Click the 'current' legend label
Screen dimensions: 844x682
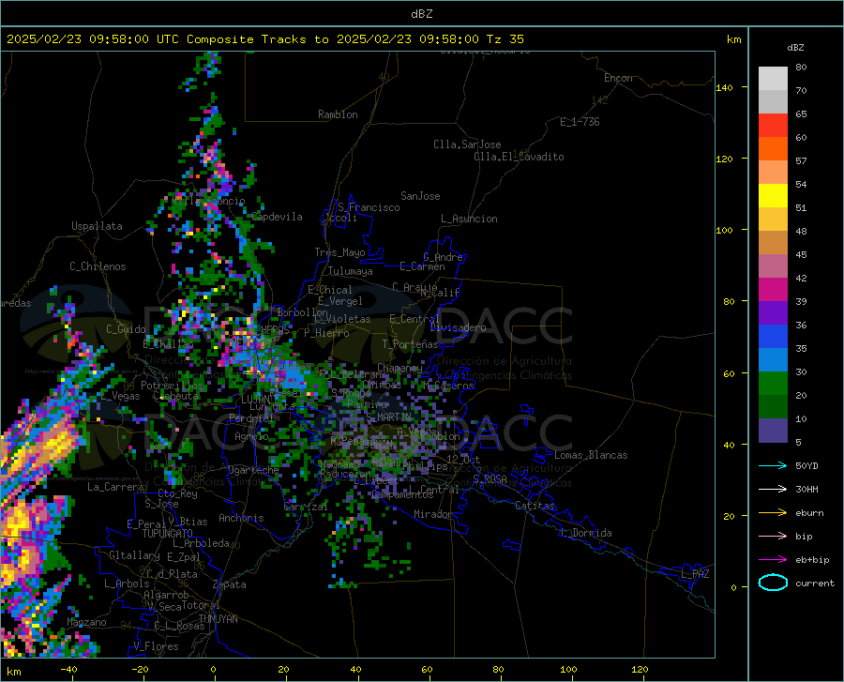(x=815, y=583)
